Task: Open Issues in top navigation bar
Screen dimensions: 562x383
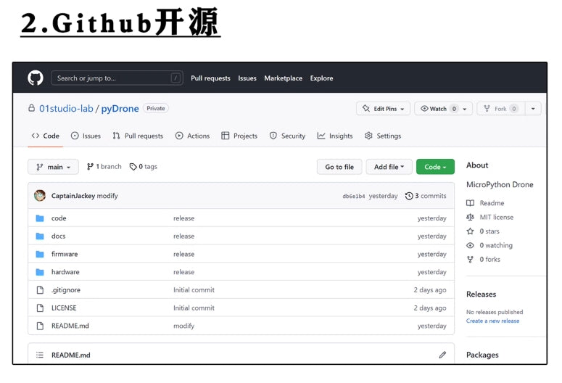Action: pos(247,78)
